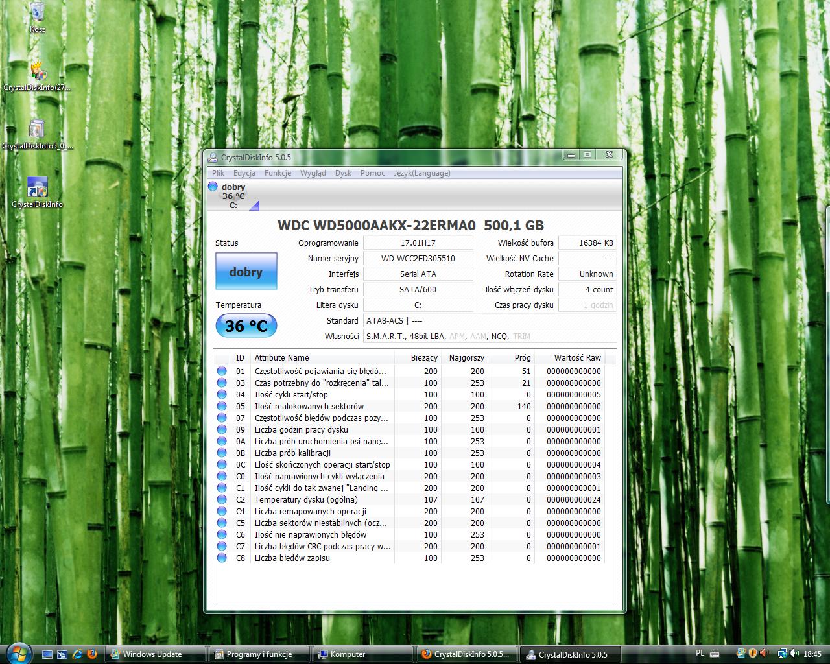Image resolution: width=830 pixels, height=664 pixels.
Task: Click the Show Desktop quick launch icon
Action: click(48, 654)
